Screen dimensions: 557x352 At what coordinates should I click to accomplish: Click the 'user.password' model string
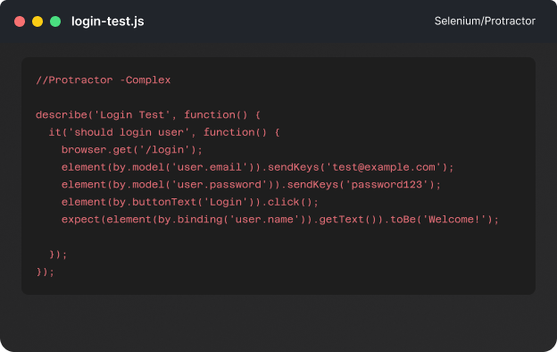[220, 185]
